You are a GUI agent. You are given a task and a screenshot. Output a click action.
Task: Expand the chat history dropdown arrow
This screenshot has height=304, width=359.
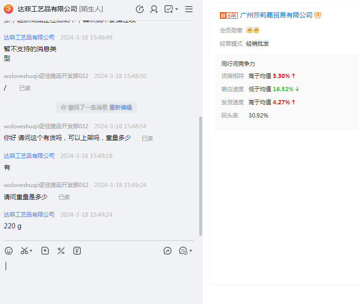tap(191, 251)
